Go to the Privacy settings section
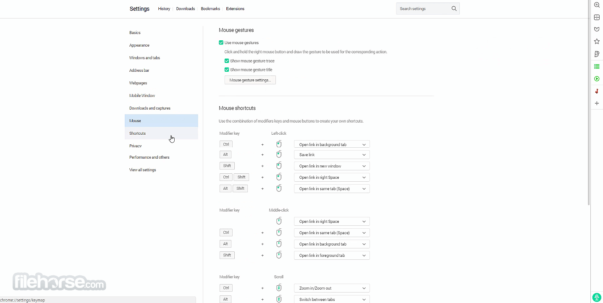 point(161,146)
